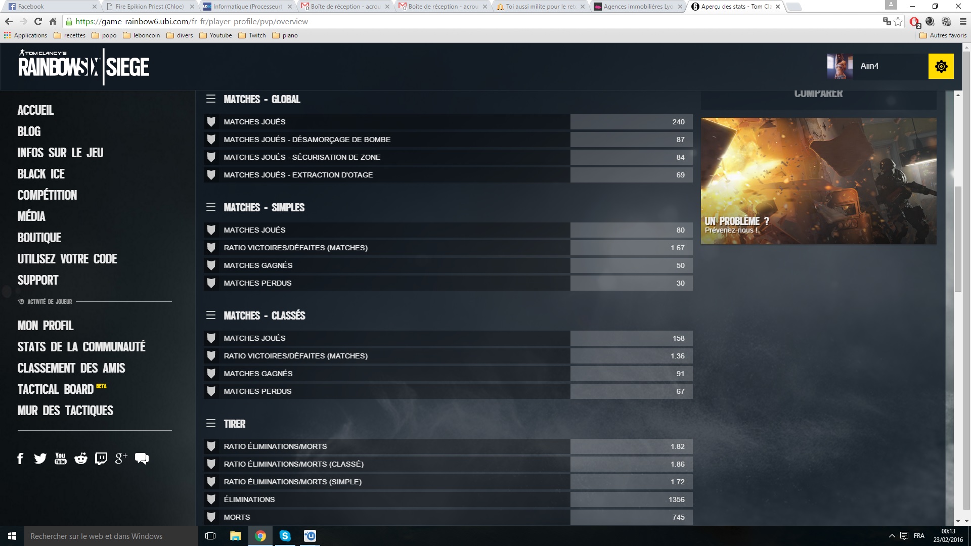Click the Windows search box
The height and width of the screenshot is (546, 971).
[111, 536]
